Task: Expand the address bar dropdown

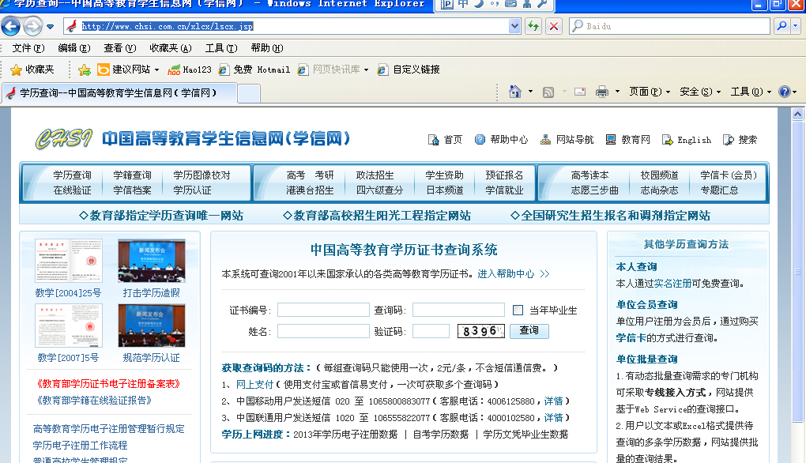Action: (514, 26)
